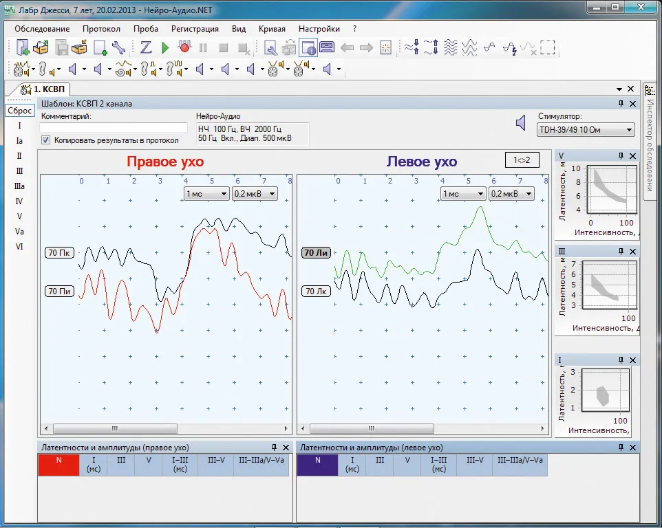The width and height of the screenshot is (662, 528).
Task: Open right ear 1 мс time scale dropdown
Action: (206, 194)
